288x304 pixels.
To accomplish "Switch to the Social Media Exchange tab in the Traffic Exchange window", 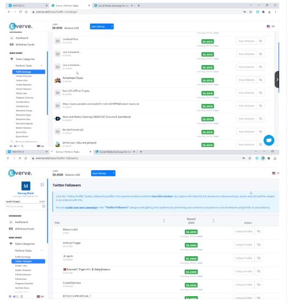I will coord(113,6).
